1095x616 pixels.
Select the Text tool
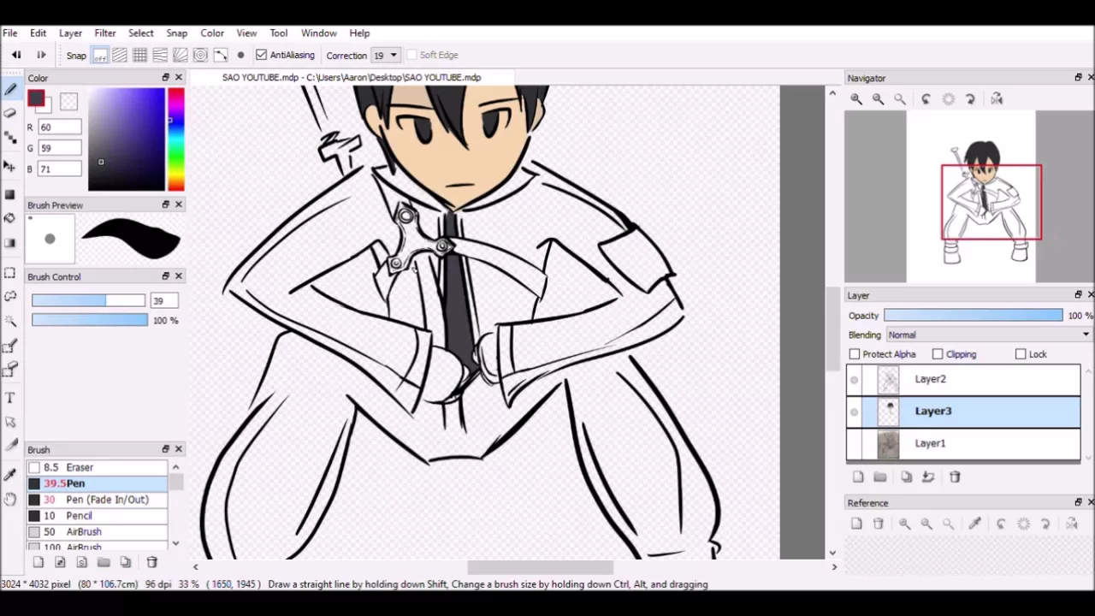(10, 398)
